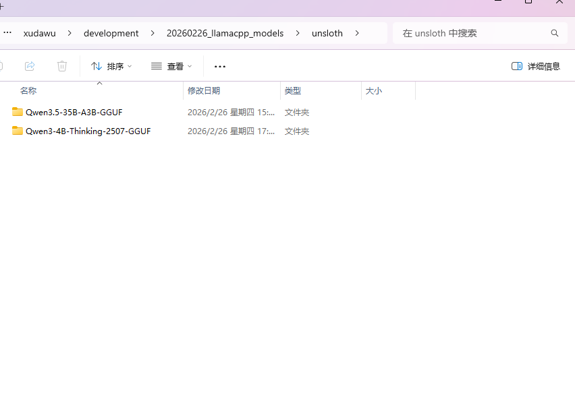Click the search magnifier icon
Screen dimensions: 575x399
555,33
